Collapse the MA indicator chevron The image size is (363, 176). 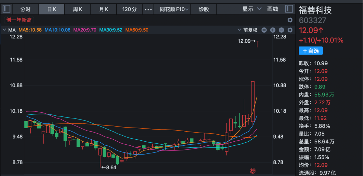click(x=4, y=30)
